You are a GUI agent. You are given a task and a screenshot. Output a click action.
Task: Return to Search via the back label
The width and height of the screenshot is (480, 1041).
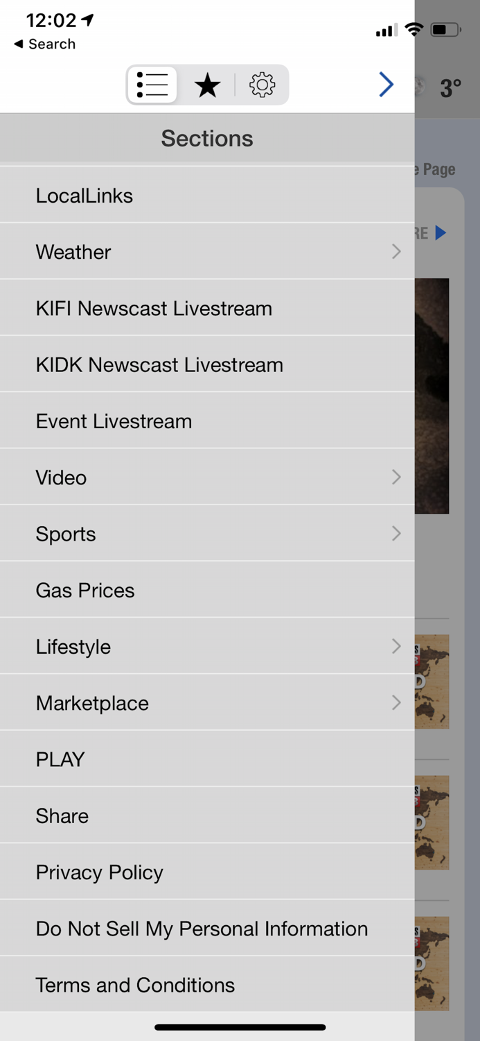pyautogui.click(x=44, y=44)
